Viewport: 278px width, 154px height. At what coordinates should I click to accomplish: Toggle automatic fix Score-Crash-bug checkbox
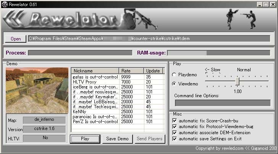point(175,121)
